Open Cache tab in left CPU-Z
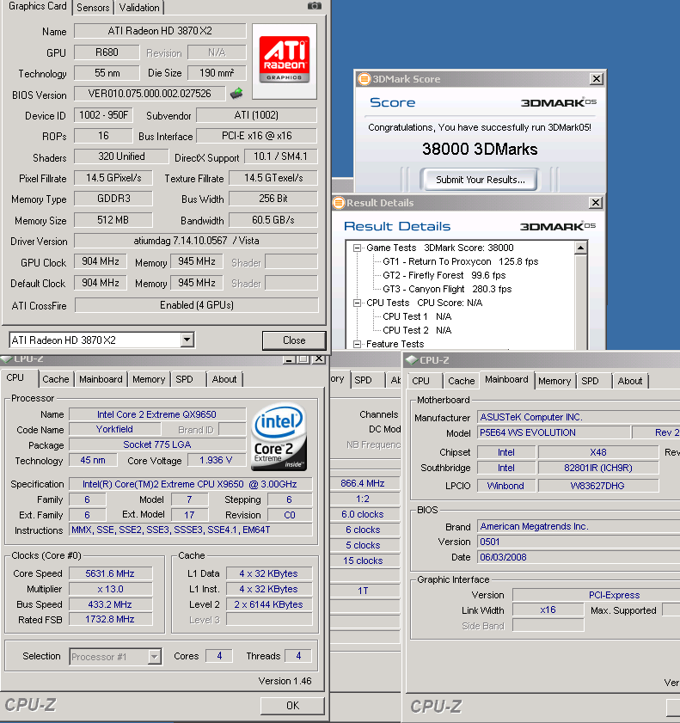 (56, 379)
